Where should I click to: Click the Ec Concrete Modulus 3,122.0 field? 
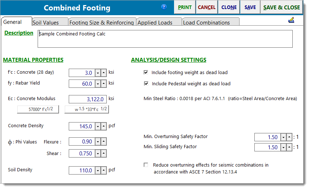pos(88,99)
